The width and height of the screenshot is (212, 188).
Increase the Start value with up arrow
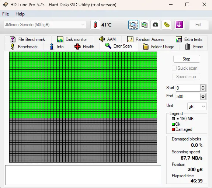[x=203, y=87]
